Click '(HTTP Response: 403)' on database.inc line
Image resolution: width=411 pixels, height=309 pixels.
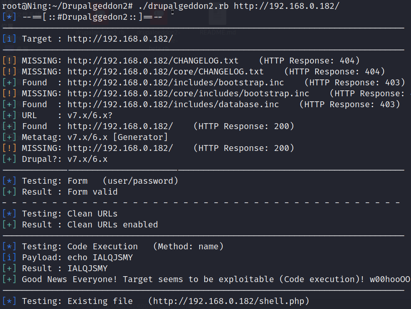[350, 104]
